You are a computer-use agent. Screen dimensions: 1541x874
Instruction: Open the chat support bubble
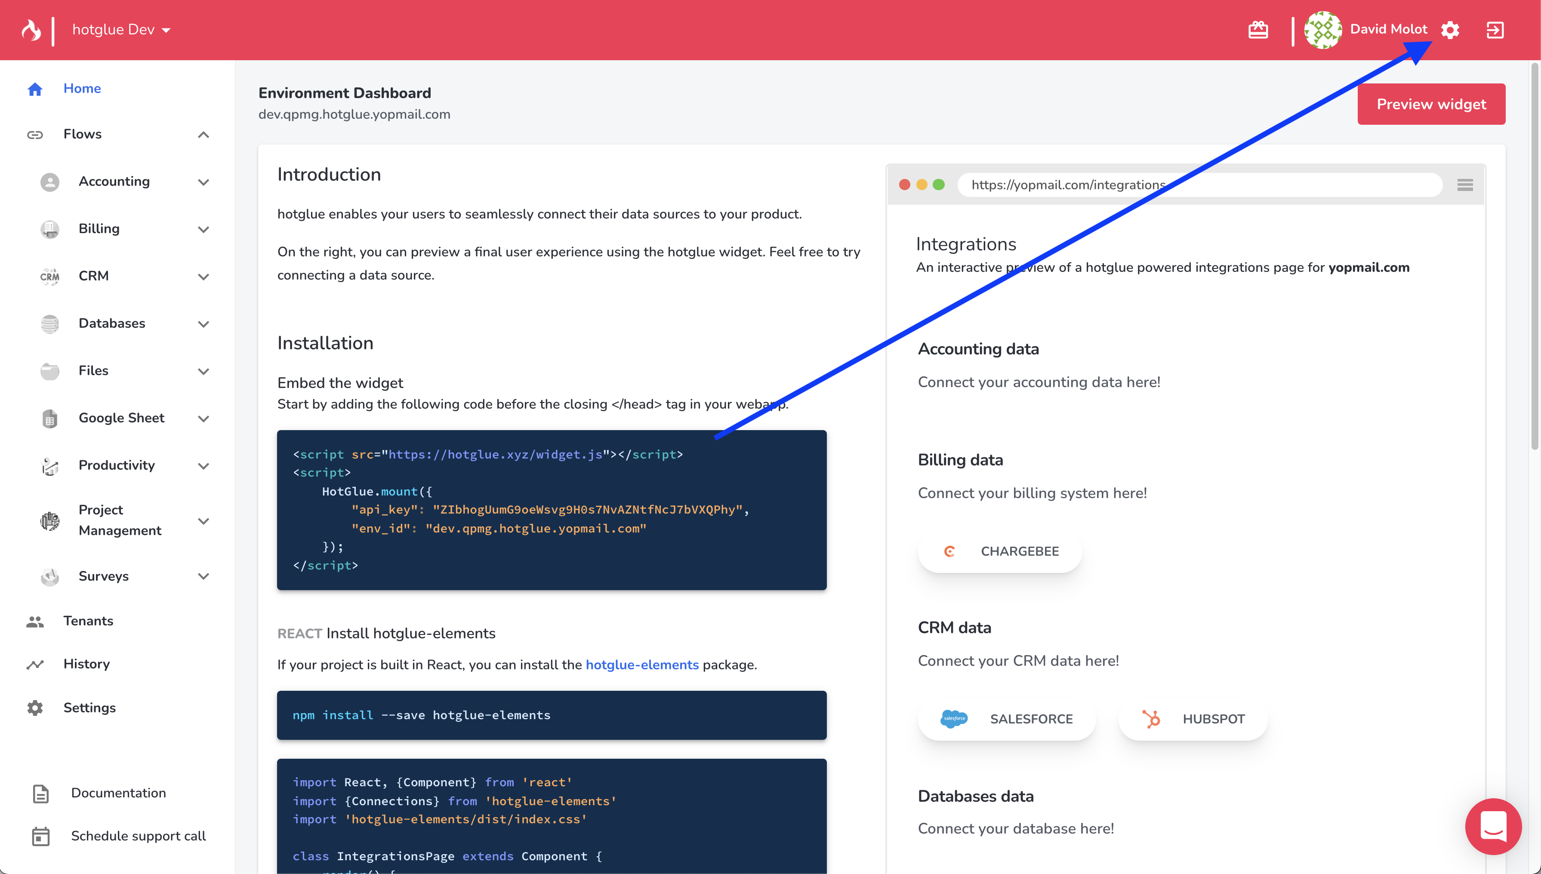1493,827
